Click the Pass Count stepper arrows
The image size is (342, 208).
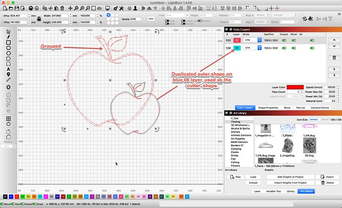[302, 92]
